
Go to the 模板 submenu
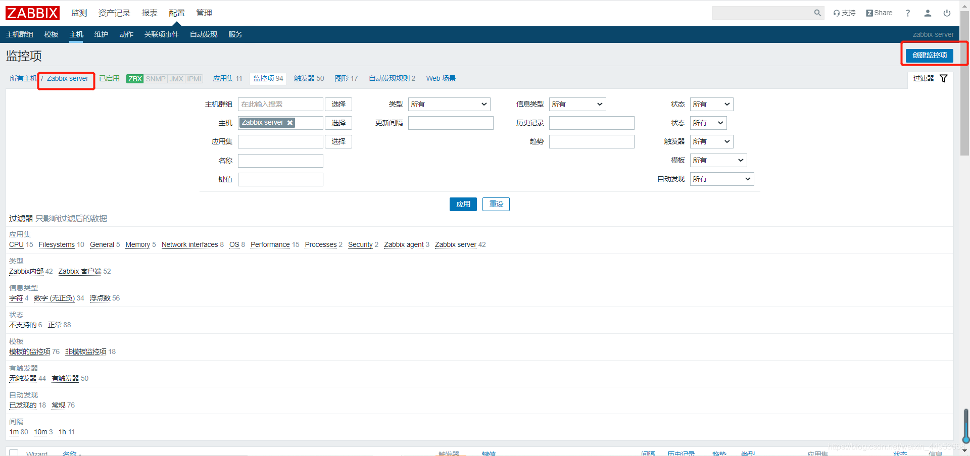[52, 34]
